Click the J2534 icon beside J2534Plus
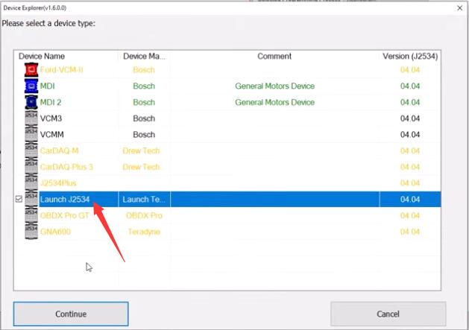This screenshot has height=330, width=469. [31, 183]
